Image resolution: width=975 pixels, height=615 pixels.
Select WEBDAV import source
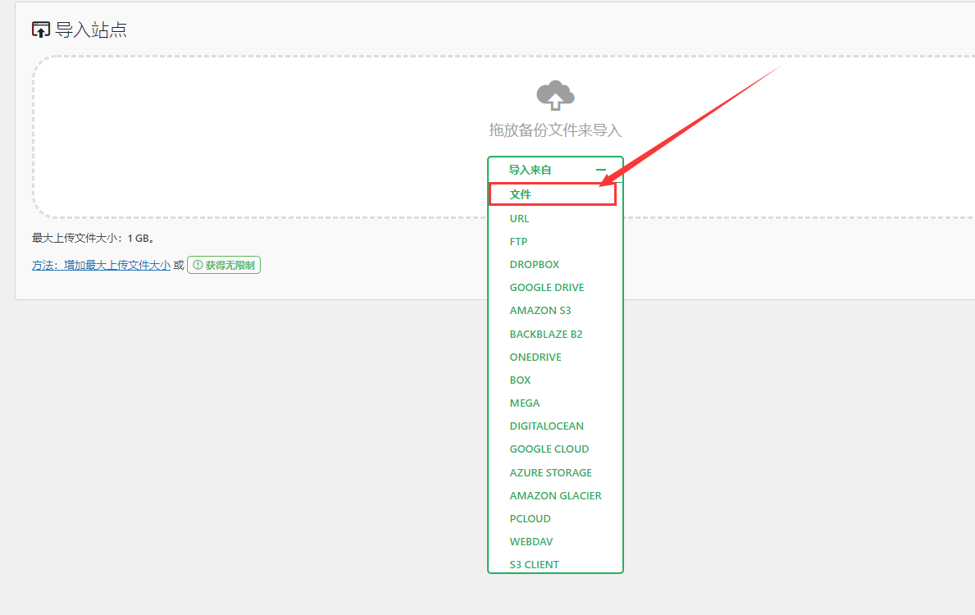[531, 542]
